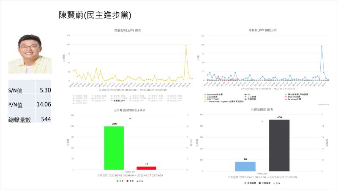
Task: Click the Match生活網 legend marker
Action: (x=286, y=97)
